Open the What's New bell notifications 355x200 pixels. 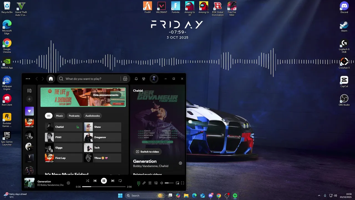[136, 79]
